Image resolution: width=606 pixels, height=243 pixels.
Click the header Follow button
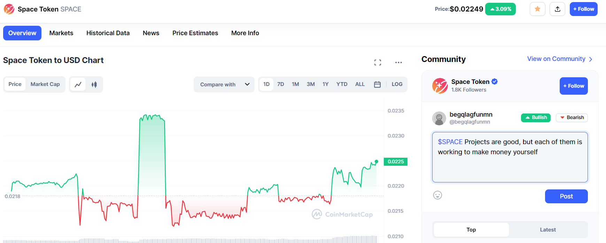pos(584,9)
